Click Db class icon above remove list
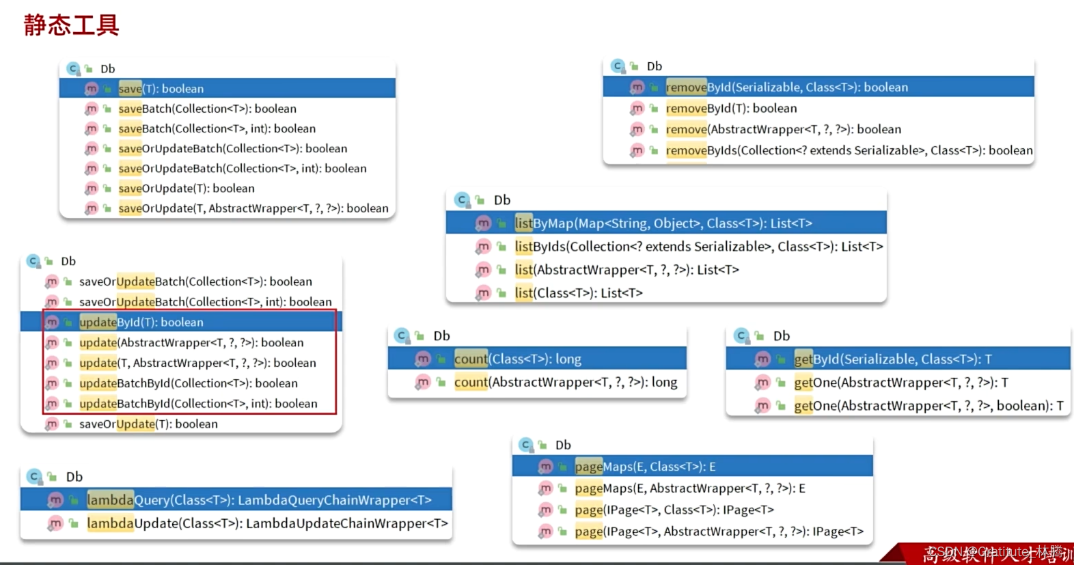Screen dimensions: 1074x565 point(618,66)
